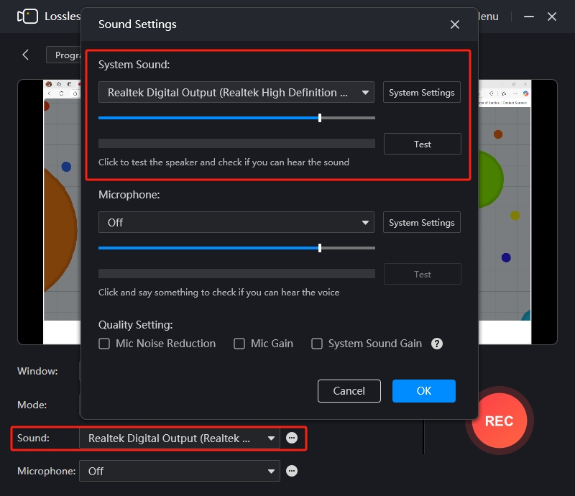Open Sound dropdown in main window

(x=179, y=438)
